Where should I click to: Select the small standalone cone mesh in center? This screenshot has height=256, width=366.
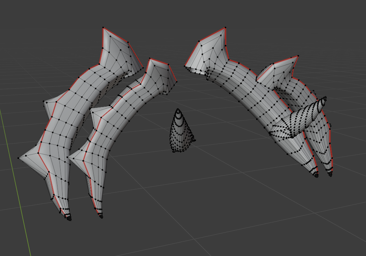[181, 132]
